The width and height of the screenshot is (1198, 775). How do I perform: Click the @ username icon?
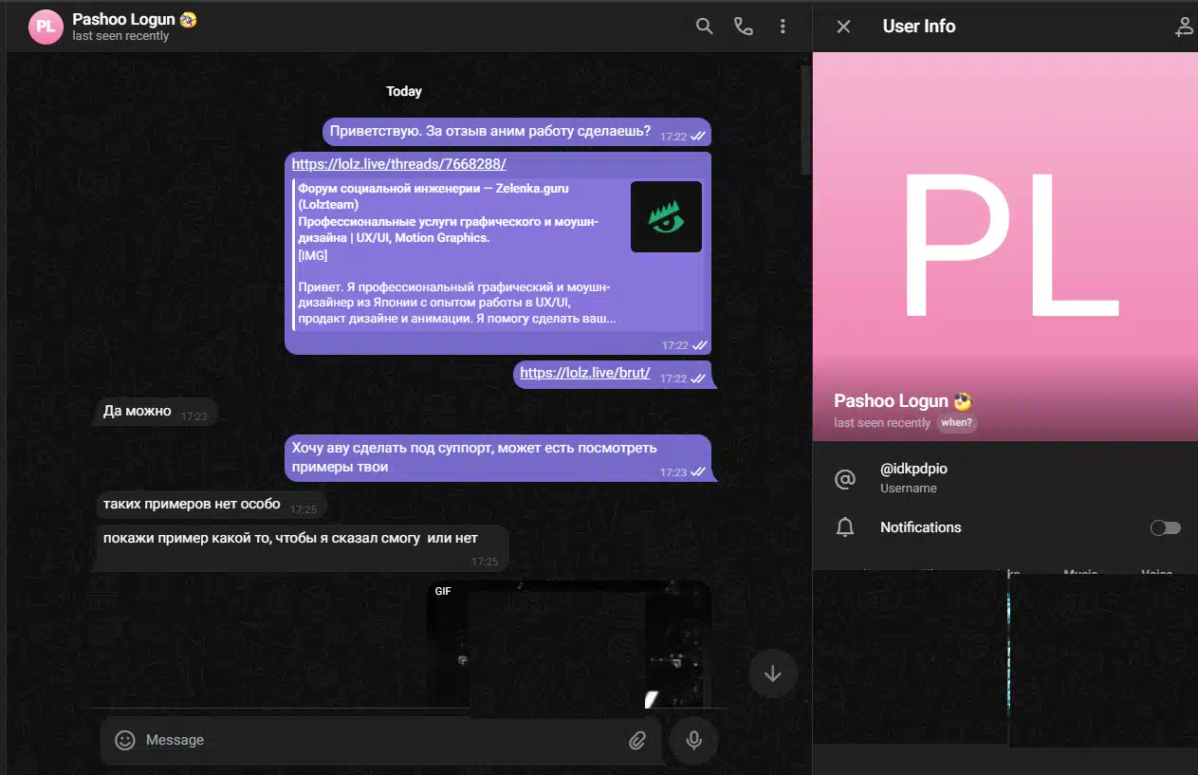[x=844, y=479]
